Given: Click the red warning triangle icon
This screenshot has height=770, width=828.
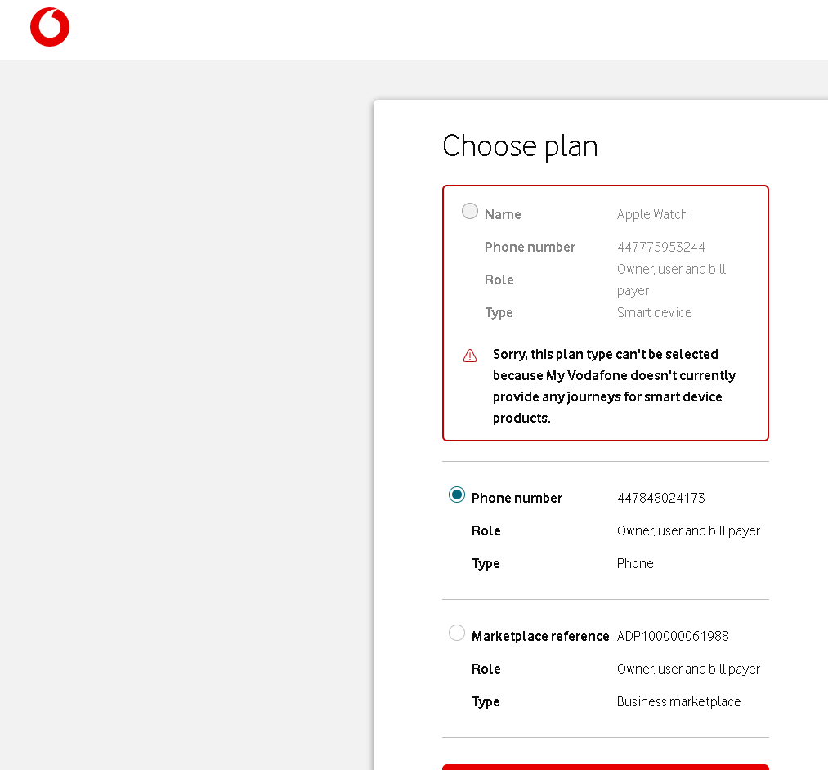Looking at the screenshot, I should pyautogui.click(x=470, y=356).
